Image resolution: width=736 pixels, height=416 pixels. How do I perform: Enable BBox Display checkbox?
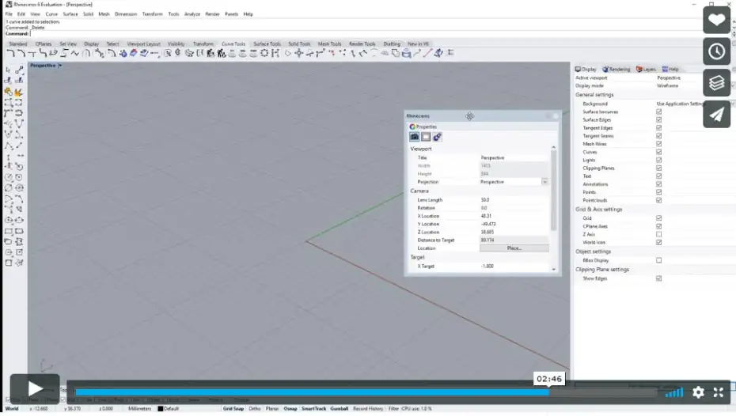pos(659,260)
